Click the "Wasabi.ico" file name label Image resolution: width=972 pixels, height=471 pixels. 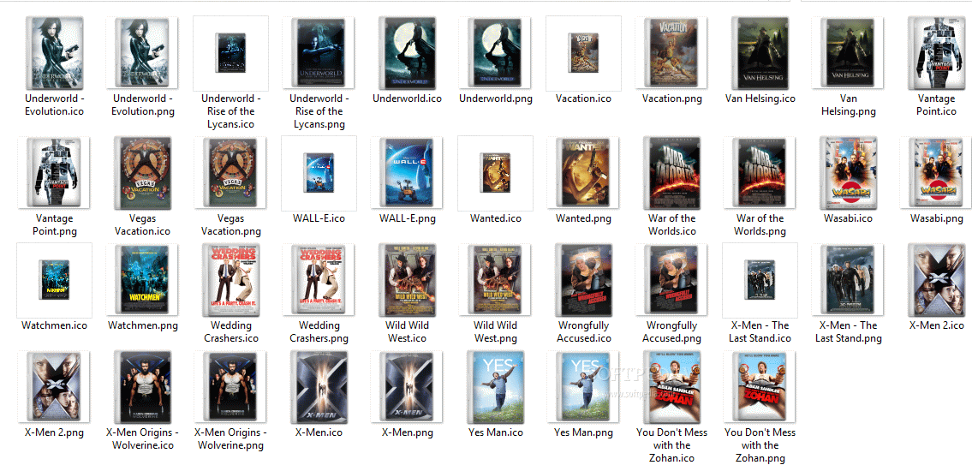point(848,218)
